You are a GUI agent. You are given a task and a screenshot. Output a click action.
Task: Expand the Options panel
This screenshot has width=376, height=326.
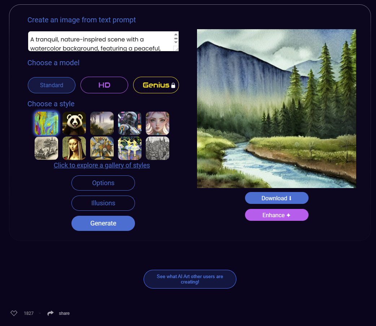pos(103,183)
